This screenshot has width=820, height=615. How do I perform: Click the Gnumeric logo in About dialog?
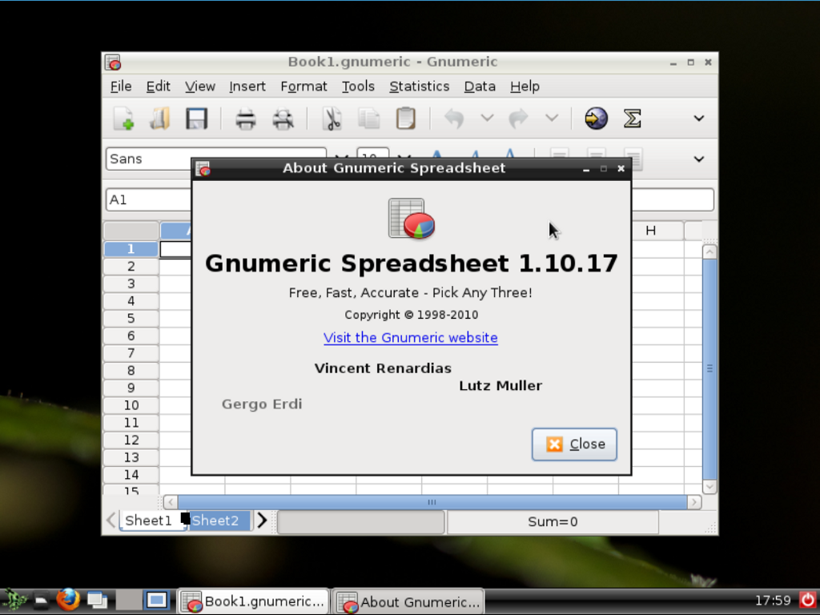pyautogui.click(x=412, y=219)
